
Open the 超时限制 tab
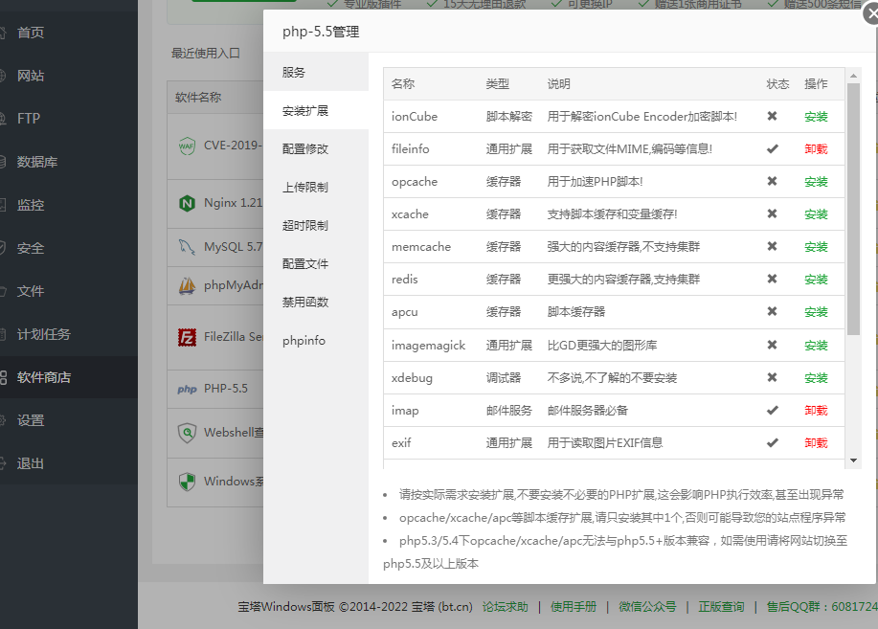point(316,225)
